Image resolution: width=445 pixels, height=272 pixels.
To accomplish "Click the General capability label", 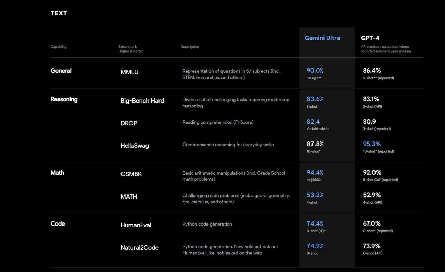I will click(x=61, y=71).
